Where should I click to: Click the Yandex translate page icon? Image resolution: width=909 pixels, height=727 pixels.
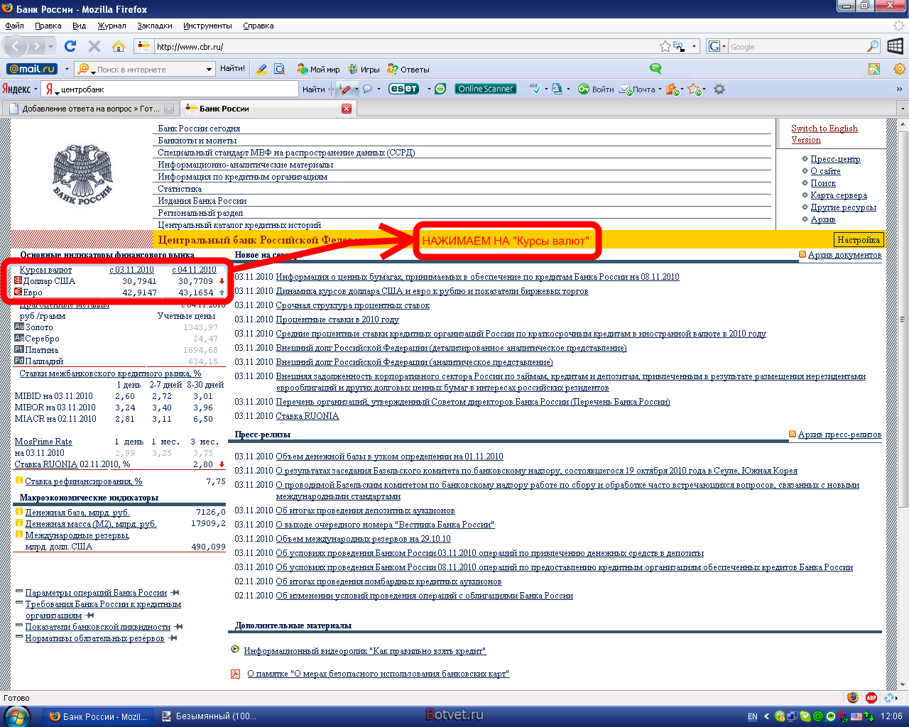point(557,89)
